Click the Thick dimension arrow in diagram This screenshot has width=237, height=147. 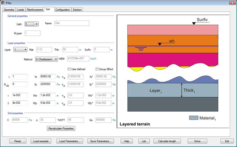[x=182, y=90]
